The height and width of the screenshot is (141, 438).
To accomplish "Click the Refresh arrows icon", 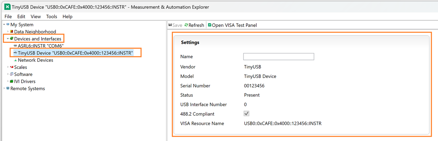I will pos(186,25).
